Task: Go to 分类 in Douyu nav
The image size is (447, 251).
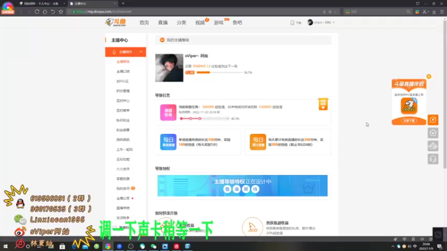Action: [x=181, y=22]
